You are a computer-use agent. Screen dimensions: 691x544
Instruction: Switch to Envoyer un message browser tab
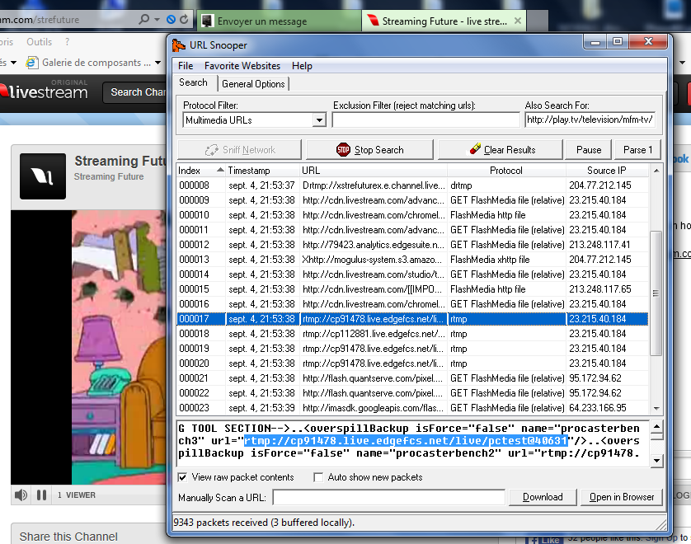tap(279, 21)
